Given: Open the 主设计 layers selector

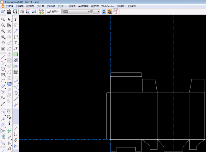Looking at the screenshot, I should pos(53,12).
